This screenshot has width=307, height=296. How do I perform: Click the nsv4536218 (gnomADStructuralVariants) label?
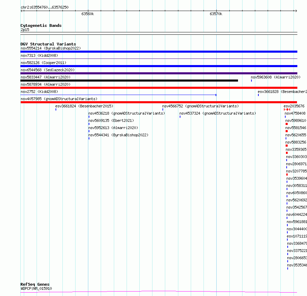click(127, 113)
